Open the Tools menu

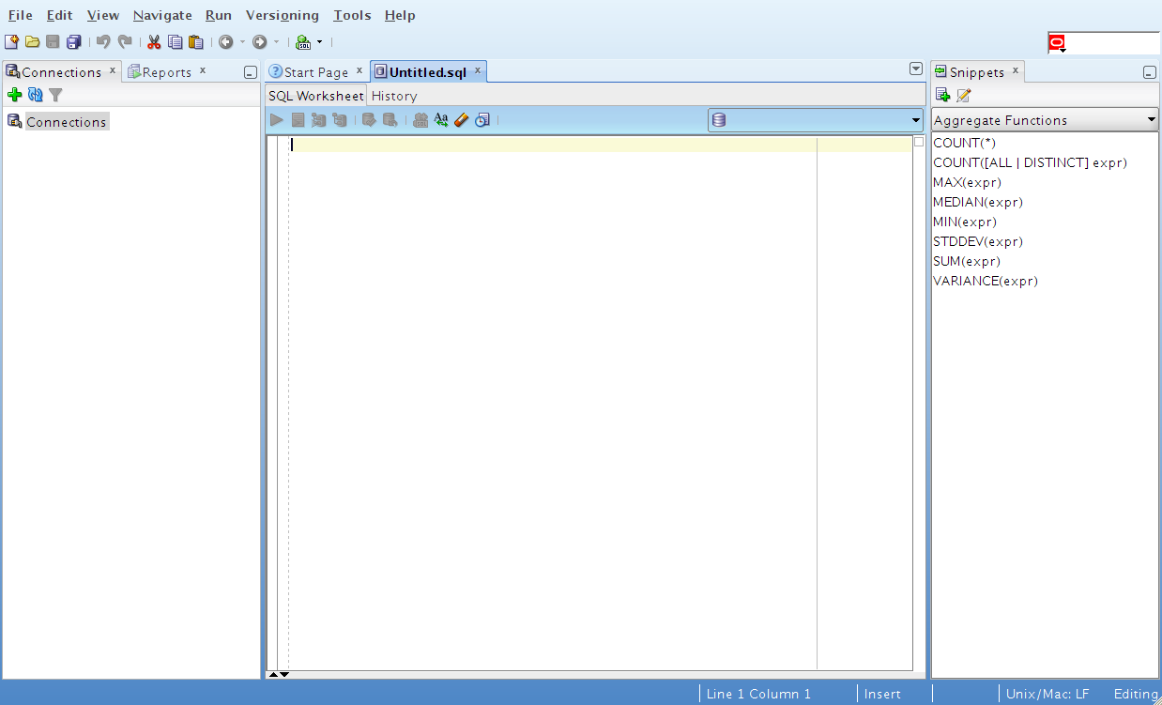tap(352, 15)
